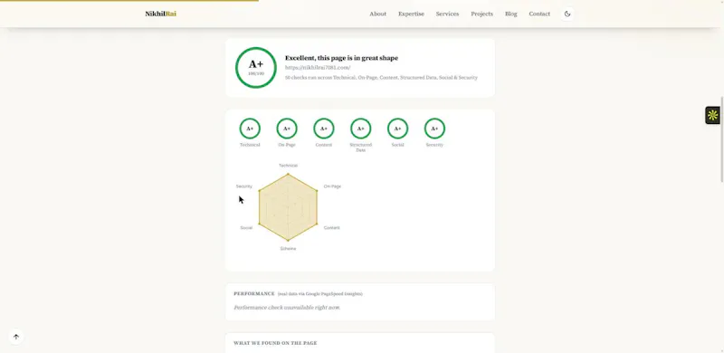Click the 'WHAT WE FOUND ON THE PAGE' heading
The width and height of the screenshot is (724, 353).
pyautogui.click(x=275, y=343)
